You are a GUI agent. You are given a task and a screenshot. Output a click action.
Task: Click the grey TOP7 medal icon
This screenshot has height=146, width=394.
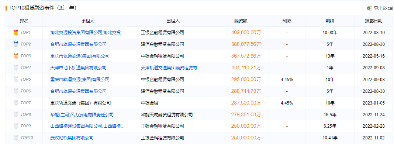coord(16,103)
